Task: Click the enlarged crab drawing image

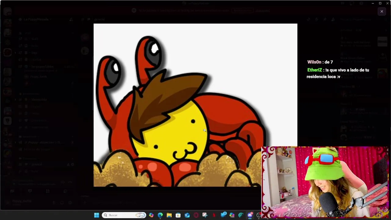Action: pos(195,105)
